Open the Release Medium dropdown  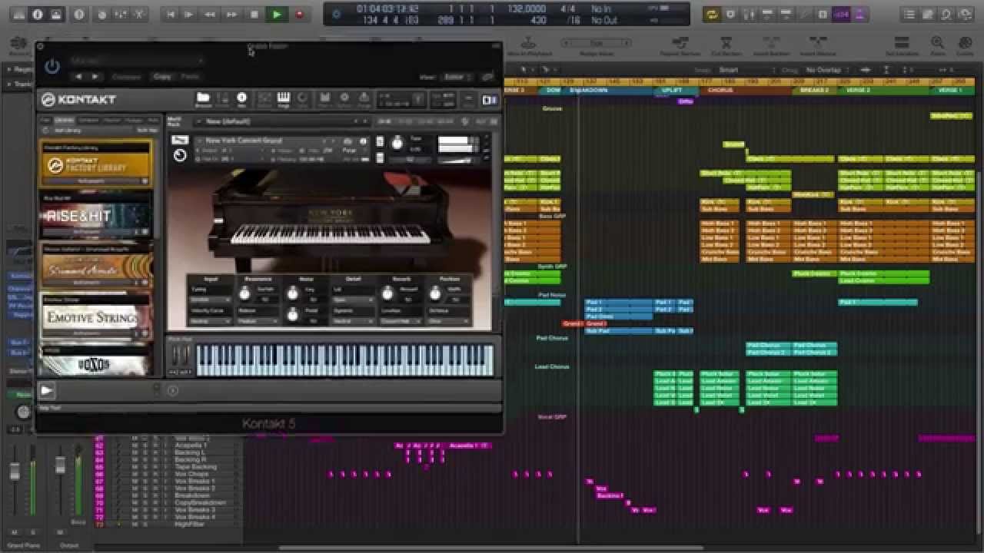point(258,320)
